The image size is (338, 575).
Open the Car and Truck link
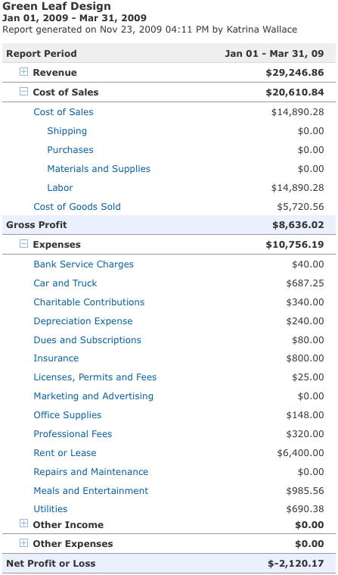pyautogui.click(x=65, y=283)
